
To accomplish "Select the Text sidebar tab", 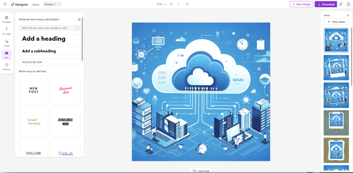I will point(7,55).
